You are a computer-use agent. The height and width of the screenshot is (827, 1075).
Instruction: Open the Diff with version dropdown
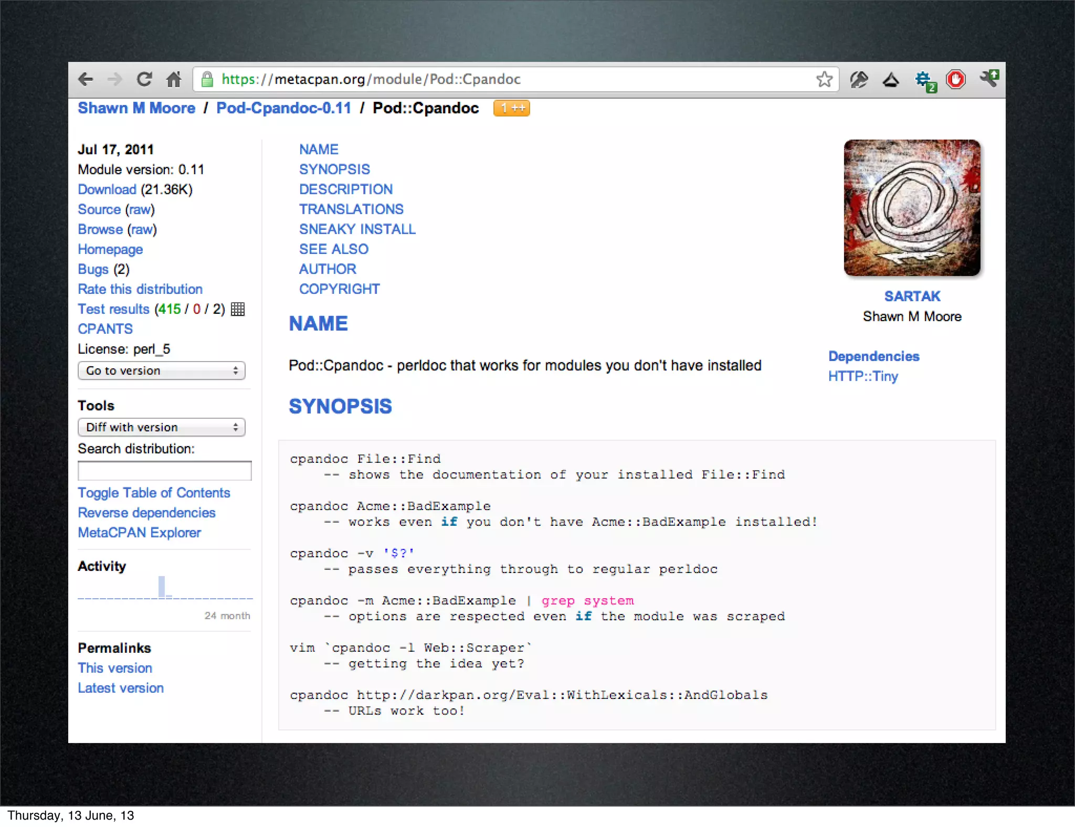[x=161, y=427]
